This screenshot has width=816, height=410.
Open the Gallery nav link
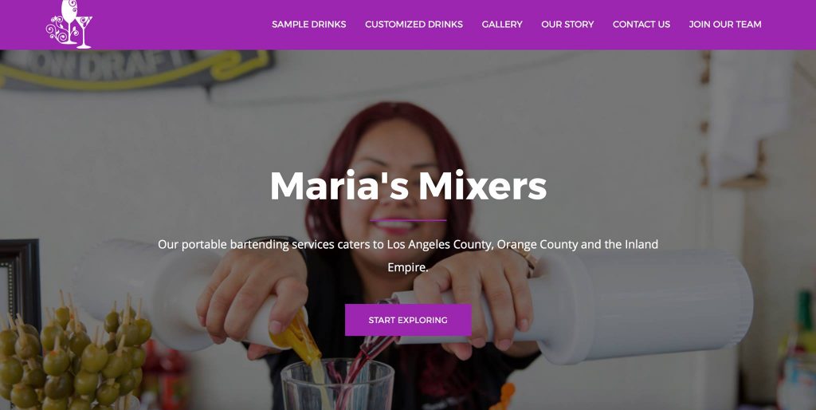click(x=502, y=25)
